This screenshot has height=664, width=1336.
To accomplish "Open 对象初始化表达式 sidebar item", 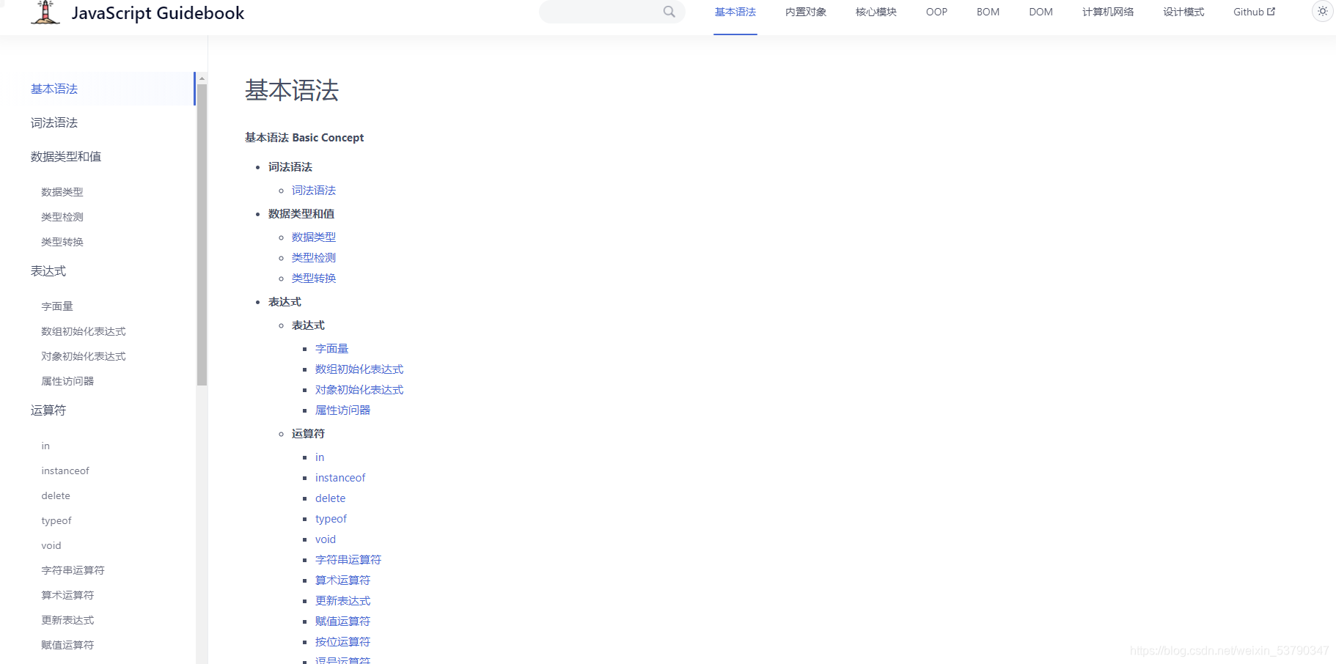I will pyautogui.click(x=84, y=356).
